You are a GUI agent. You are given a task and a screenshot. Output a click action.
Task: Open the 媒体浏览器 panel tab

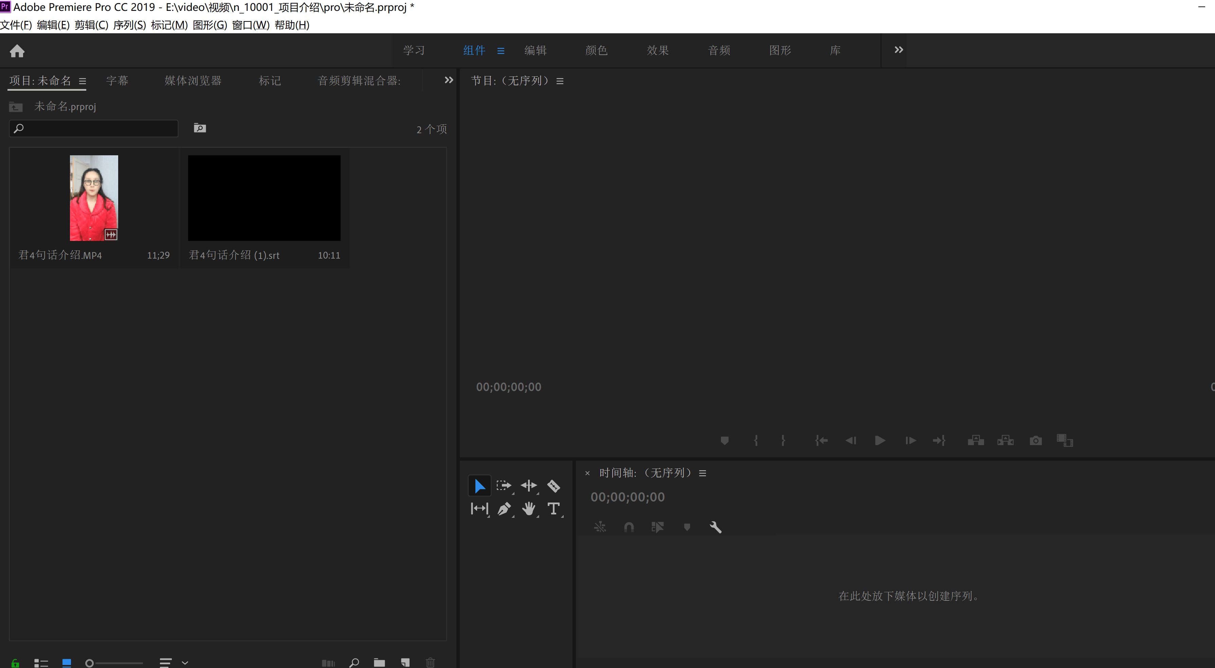click(193, 81)
